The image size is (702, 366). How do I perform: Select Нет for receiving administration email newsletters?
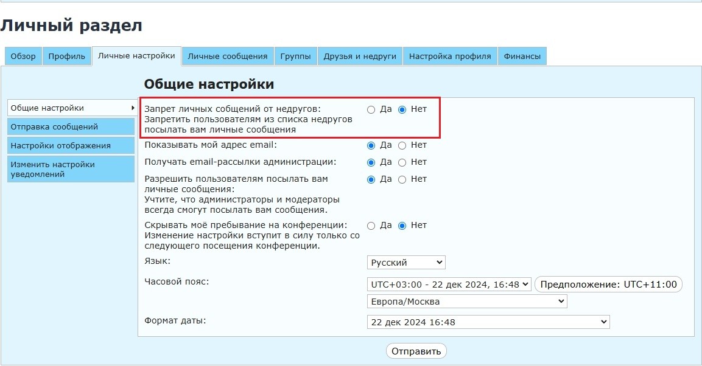click(x=402, y=162)
